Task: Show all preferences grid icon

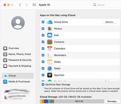Action: [34, 5]
